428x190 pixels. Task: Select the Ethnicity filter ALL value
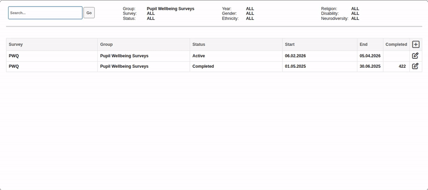tap(250, 18)
